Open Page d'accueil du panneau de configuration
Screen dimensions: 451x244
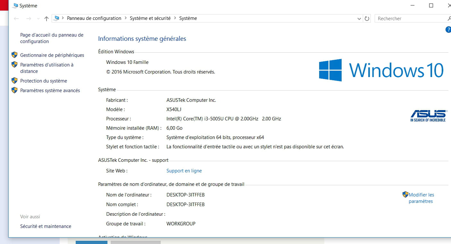coord(52,38)
